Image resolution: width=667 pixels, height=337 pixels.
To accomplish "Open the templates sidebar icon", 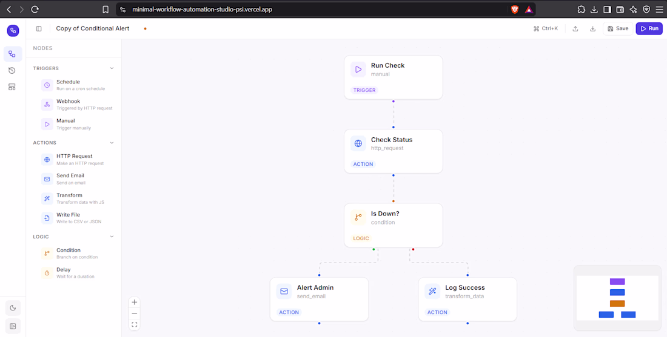I will point(12,87).
